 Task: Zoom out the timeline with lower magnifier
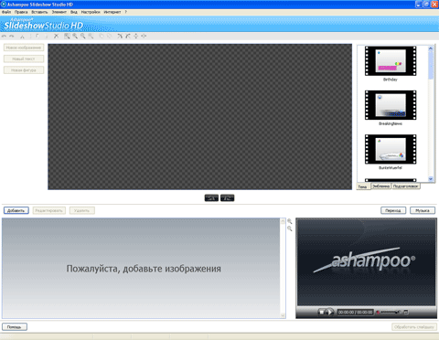pos(290,228)
